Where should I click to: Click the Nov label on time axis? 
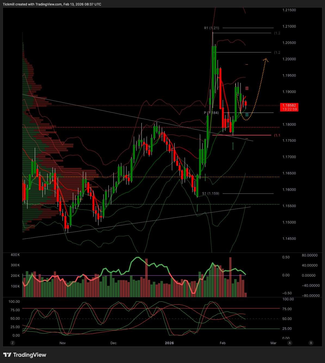(63, 343)
